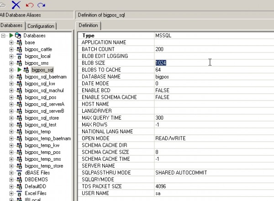Select the Definition tab
Image resolution: width=274 pixels, height=201 pixels.
(x=89, y=26)
